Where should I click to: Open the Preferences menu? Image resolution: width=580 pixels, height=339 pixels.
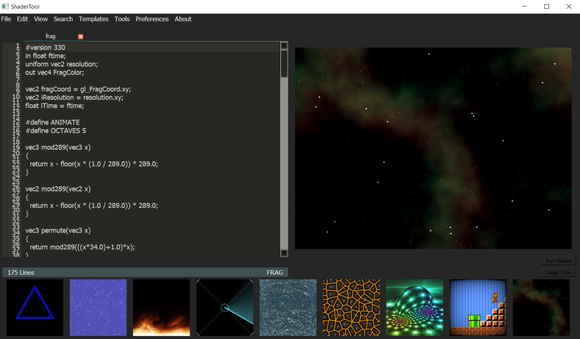pyautogui.click(x=152, y=19)
